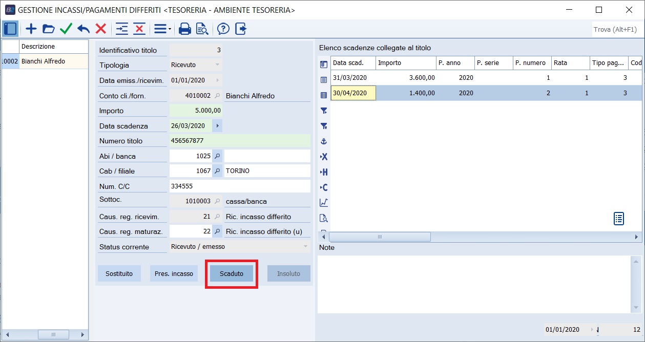Click the Pres. incasso button
This screenshot has height=342, width=645.
[x=174, y=274]
